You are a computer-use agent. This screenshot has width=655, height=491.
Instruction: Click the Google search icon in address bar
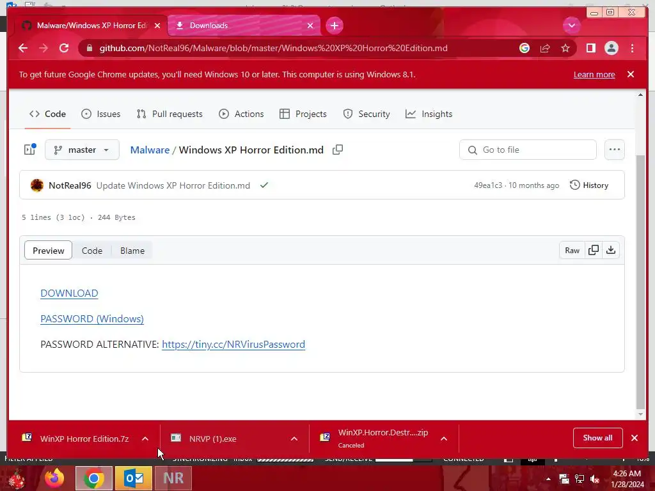click(525, 48)
